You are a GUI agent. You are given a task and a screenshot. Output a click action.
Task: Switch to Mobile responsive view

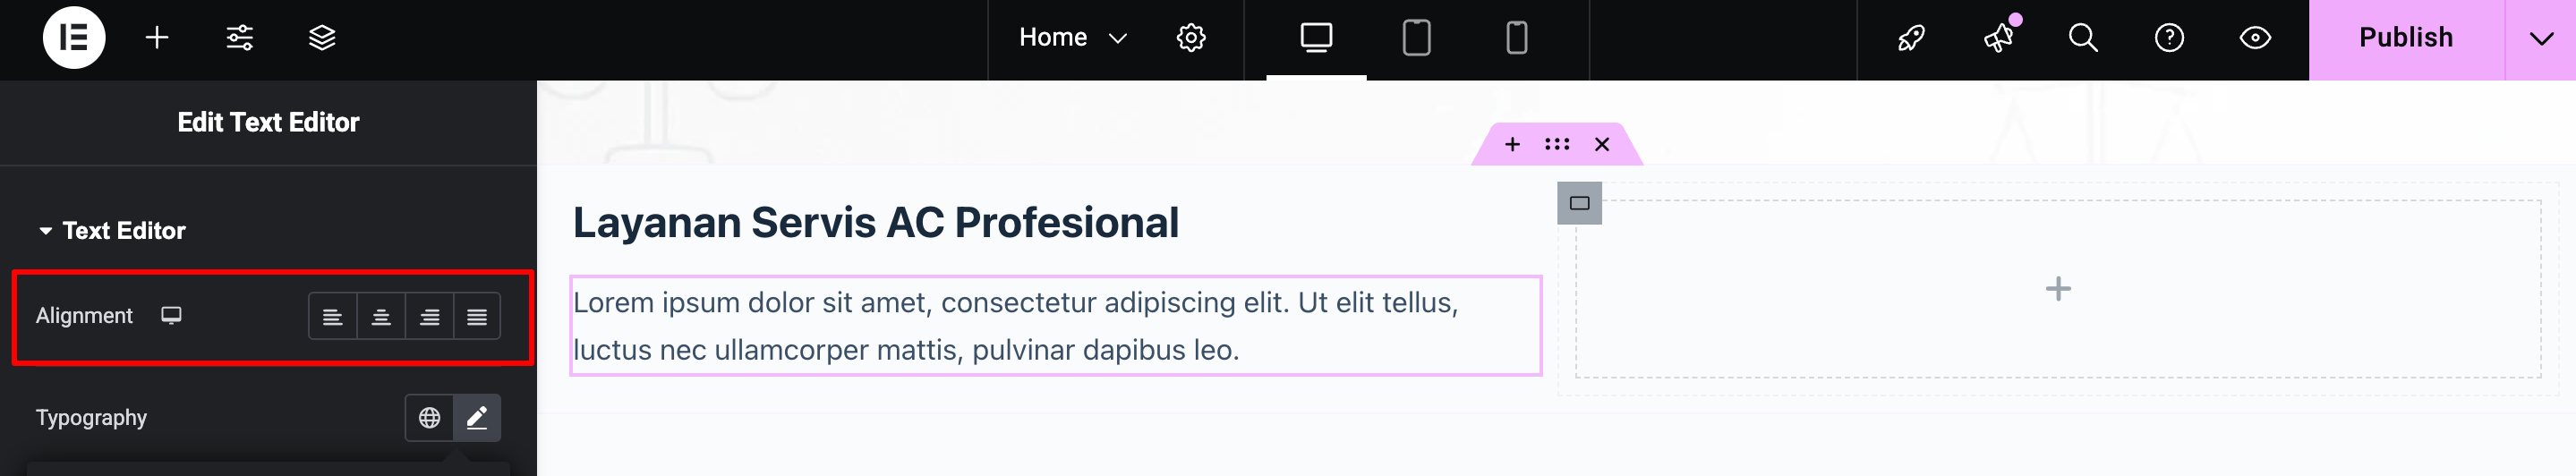[1516, 38]
